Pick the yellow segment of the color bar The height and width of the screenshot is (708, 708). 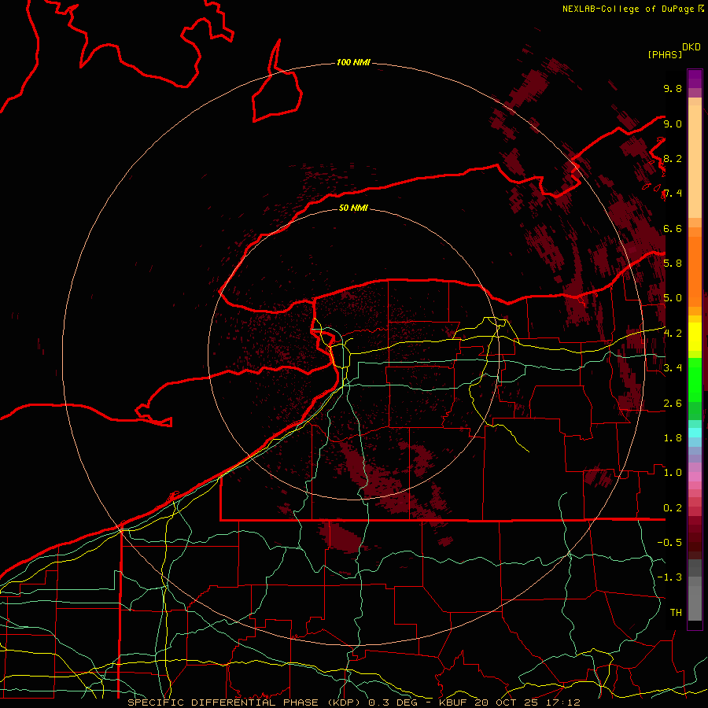[x=695, y=337]
